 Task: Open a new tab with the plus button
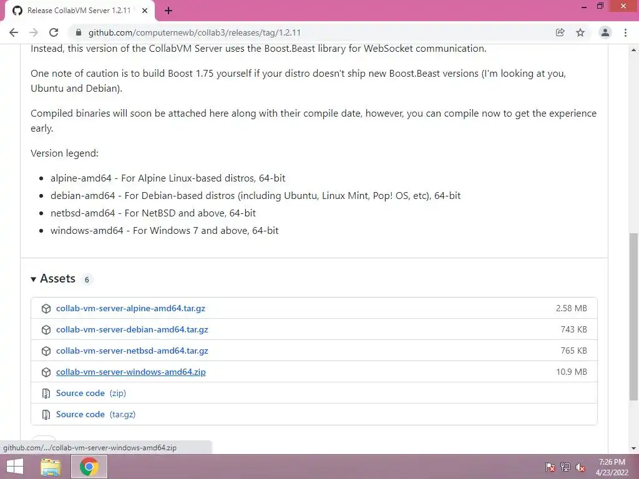point(168,11)
